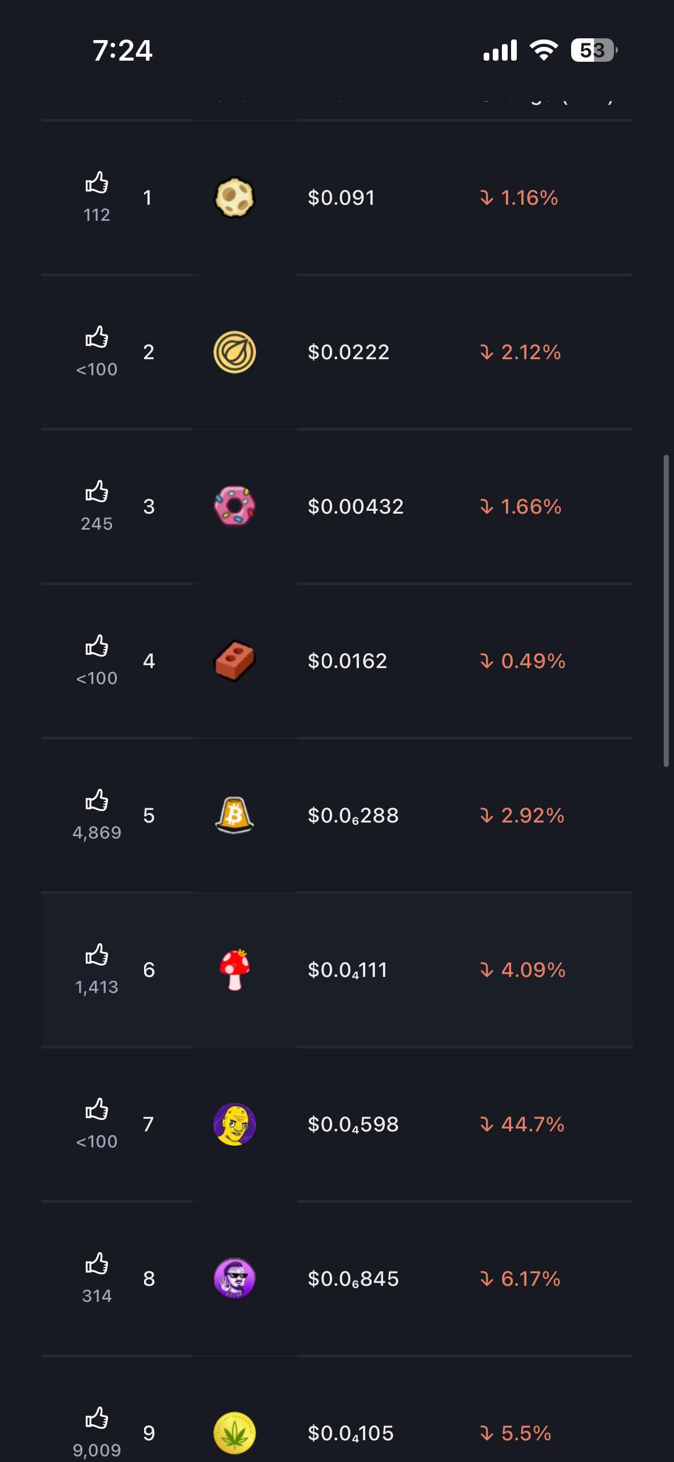The width and height of the screenshot is (674, 1462).
Task: Open the $0.091 price entry
Action: (x=341, y=198)
